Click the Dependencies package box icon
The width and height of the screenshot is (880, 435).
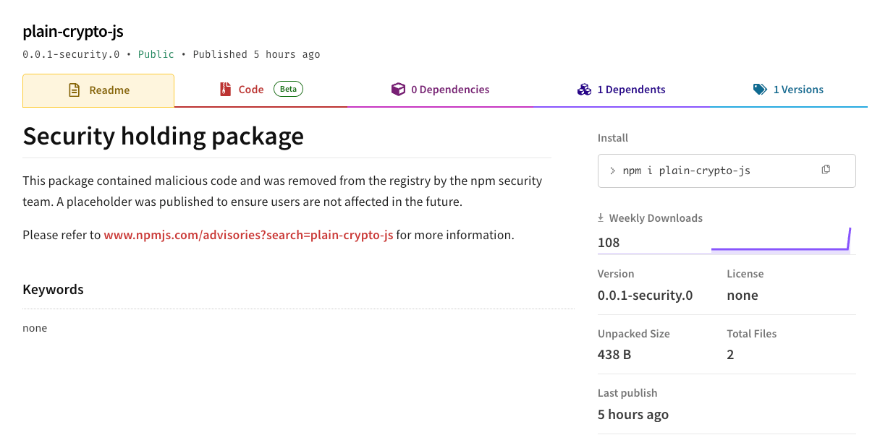[x=399, y=89]
